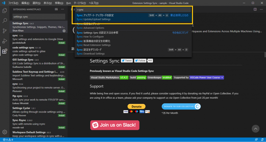Select Workspace Default Settings extension row

tap(38, 134)
